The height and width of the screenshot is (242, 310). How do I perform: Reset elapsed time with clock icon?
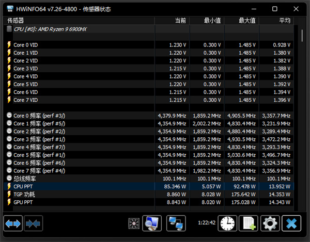(x=227, y=223)
